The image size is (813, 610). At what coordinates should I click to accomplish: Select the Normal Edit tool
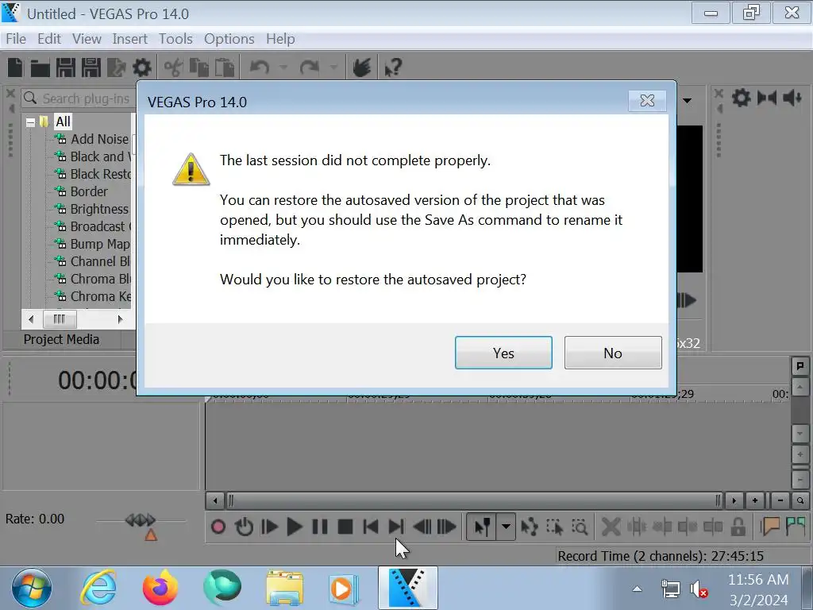(x=482, y=527)
